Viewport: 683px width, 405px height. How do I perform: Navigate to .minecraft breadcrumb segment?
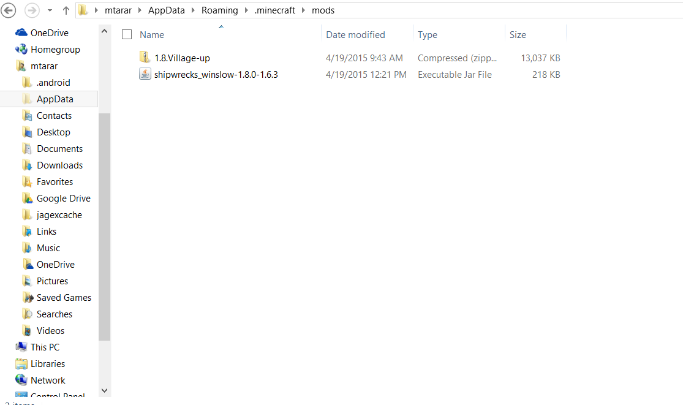(x=275, y=10)
